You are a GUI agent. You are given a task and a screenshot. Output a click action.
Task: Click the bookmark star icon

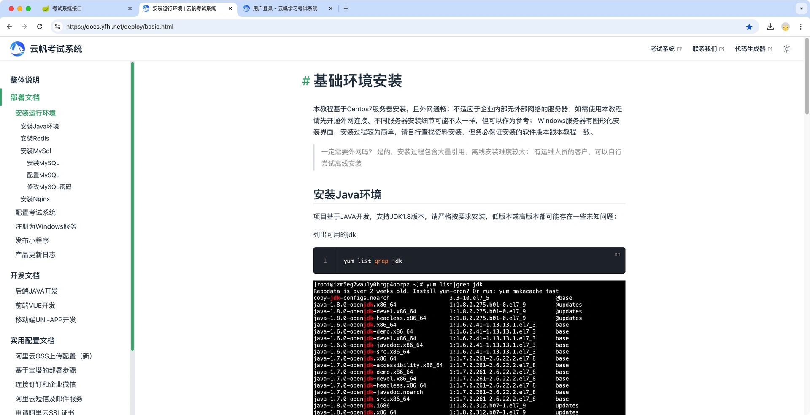tap(749, 27)
